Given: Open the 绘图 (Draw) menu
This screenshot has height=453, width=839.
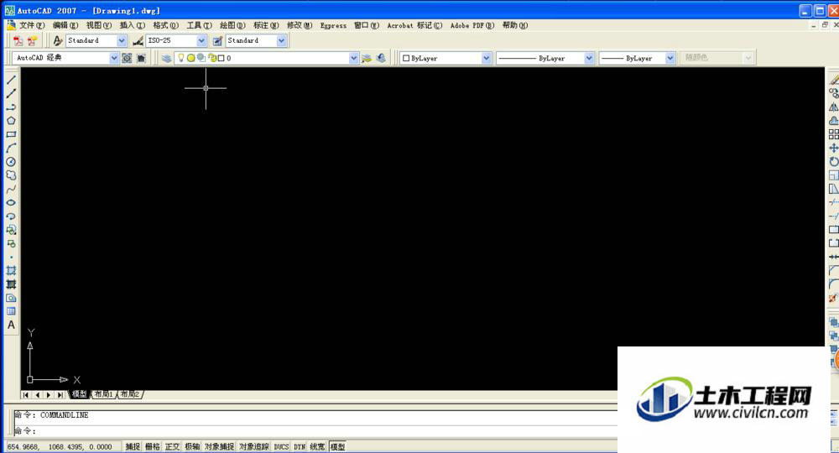Looking at the screenshot, I should point(232,25).
